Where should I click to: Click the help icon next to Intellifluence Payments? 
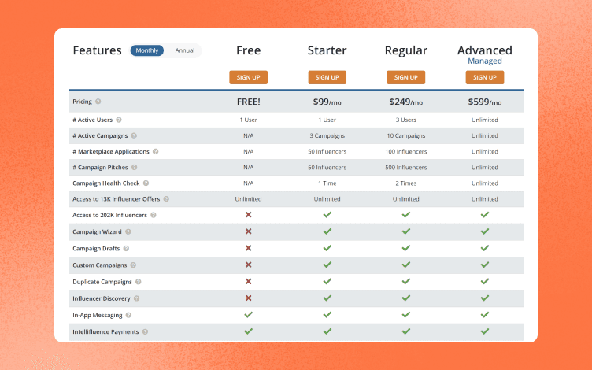click(146, 332)
